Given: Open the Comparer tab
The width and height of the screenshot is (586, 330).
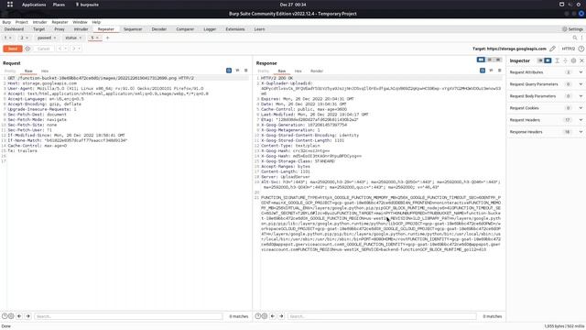Looking at the screenshot, I should coord(185,29).
